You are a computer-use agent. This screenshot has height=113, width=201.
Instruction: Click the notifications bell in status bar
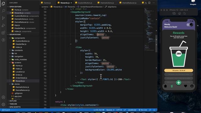154,110
